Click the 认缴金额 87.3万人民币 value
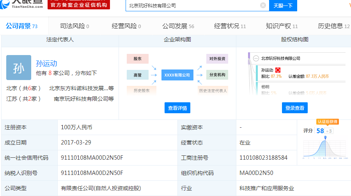This screenshot has height=196, width=351. point(317,77)
